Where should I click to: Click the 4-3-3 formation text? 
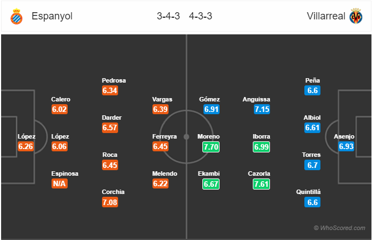(201, 16)
